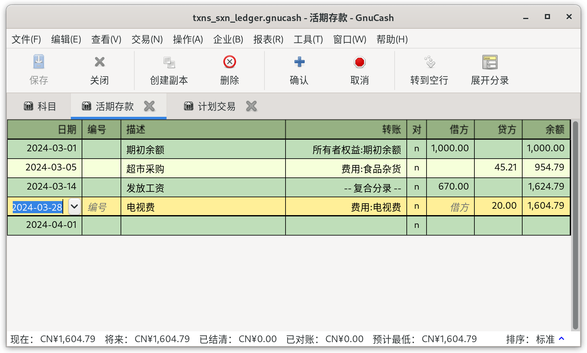Click the account icon on 科目 tab
Image resolution: width=587 pixels, height=353 pixels.
pyautogui.click(x=28, y=106)
